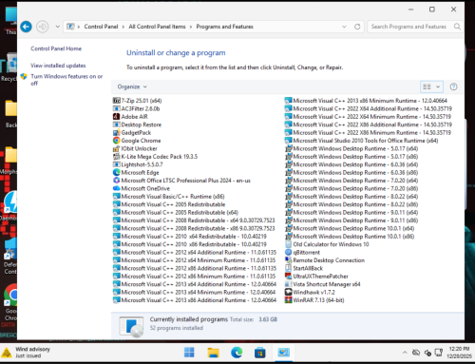Open Turn Windows features on or off
The width and height of the screenshot is (475, 364).
[66, 80]
